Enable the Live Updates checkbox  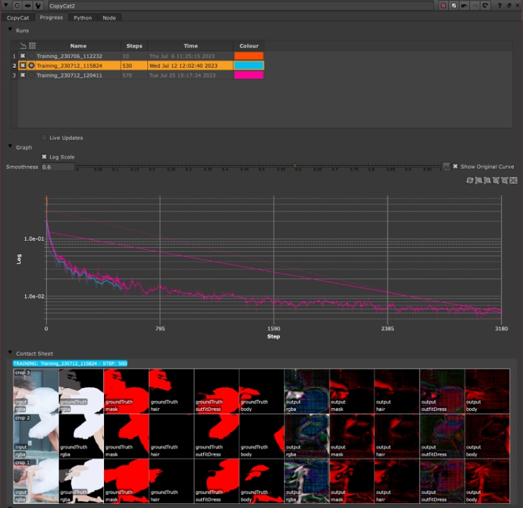tap(45, 137)
